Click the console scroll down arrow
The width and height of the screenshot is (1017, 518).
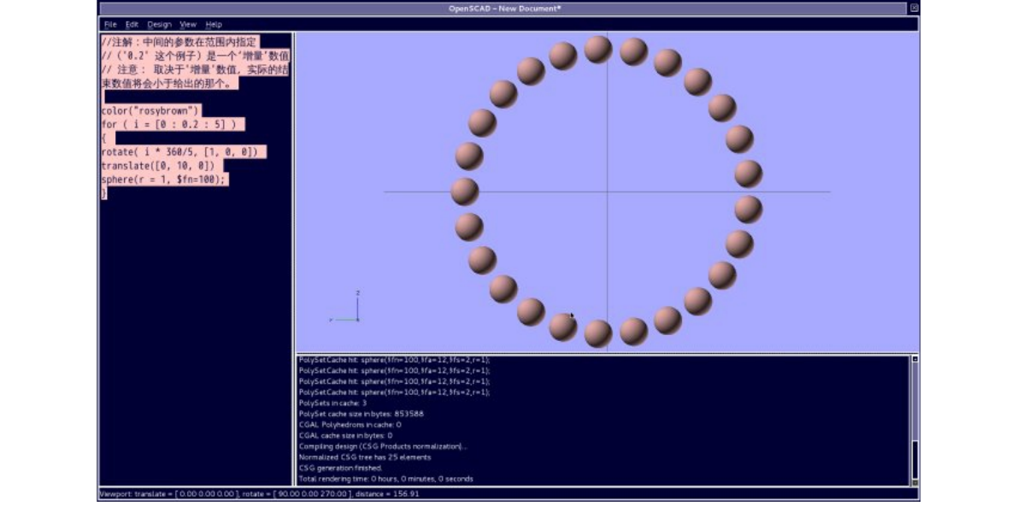(x=914, y=482)
